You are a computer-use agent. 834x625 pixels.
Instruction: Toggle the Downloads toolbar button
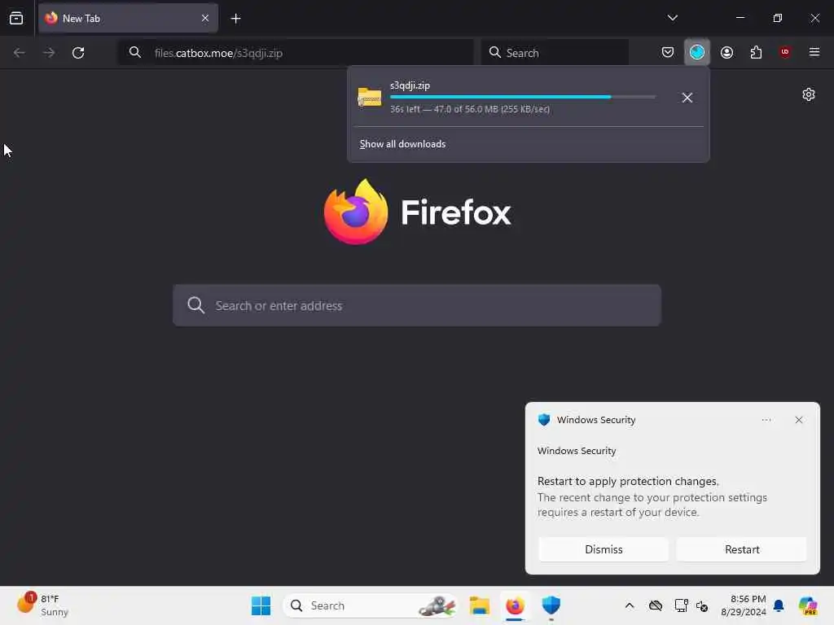[x=697, y=52]
